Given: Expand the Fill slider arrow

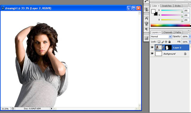Looking at the screenshot, I should [x=190, y=42].
